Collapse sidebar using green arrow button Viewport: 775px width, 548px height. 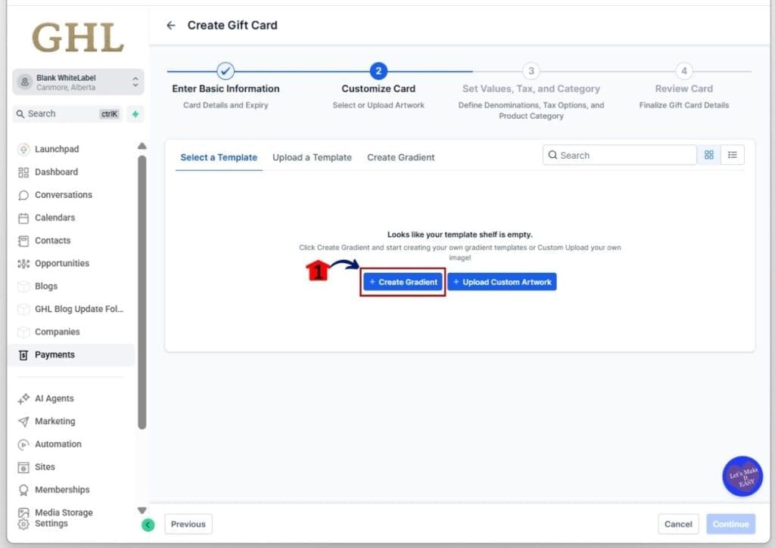click(148, 525)
